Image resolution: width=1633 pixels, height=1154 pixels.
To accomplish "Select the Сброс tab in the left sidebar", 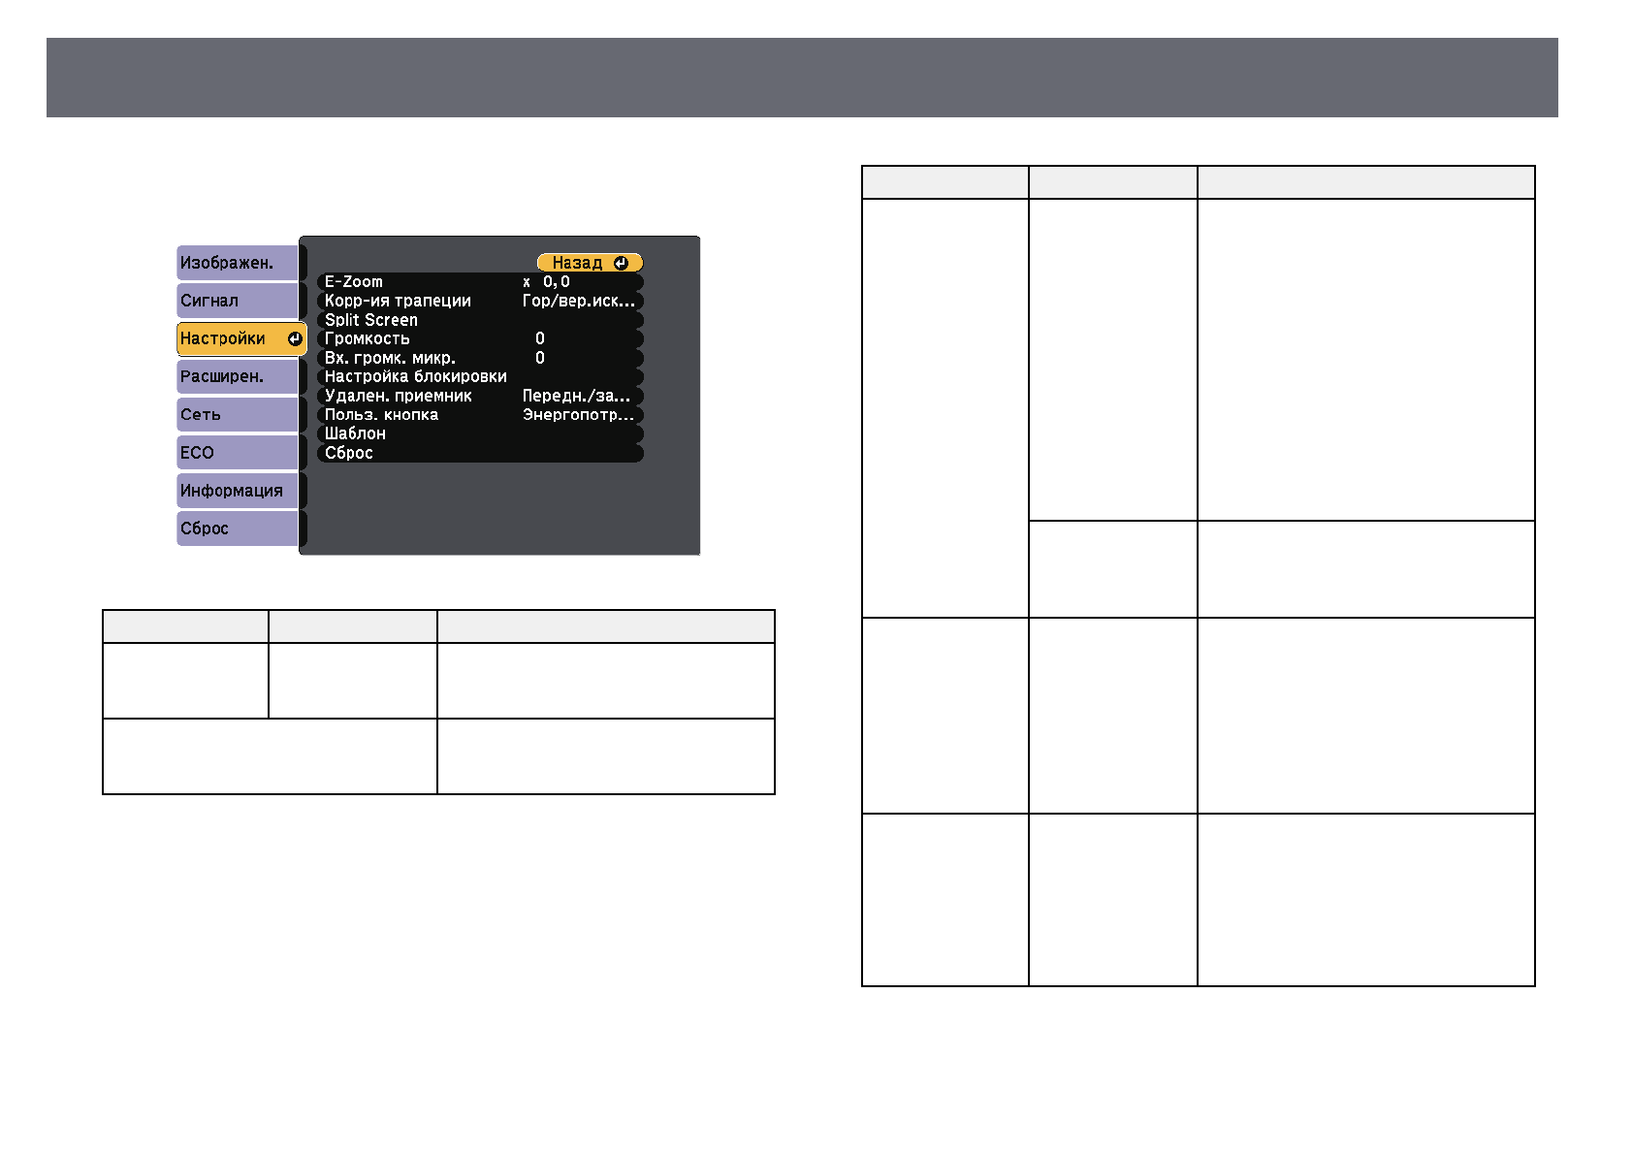I will click(238, 529).
